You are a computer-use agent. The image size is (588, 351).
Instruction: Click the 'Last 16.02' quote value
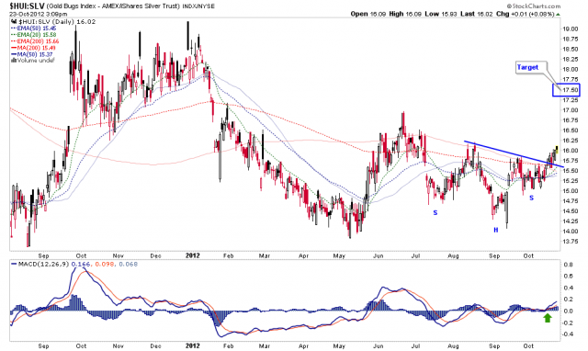pos(477,14)
